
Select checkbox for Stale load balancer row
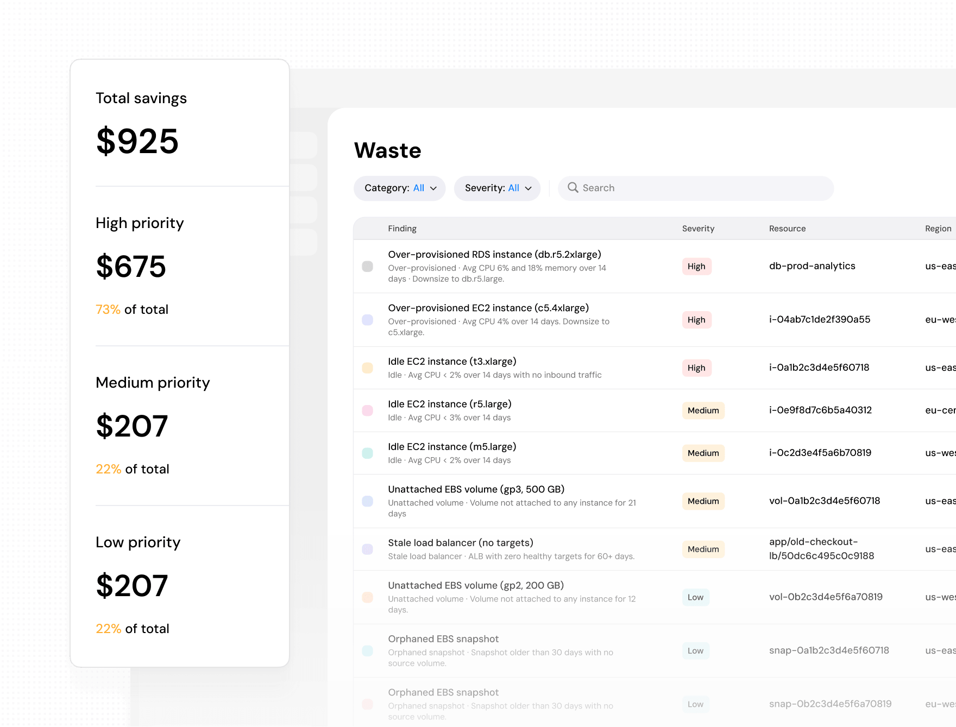368,549
